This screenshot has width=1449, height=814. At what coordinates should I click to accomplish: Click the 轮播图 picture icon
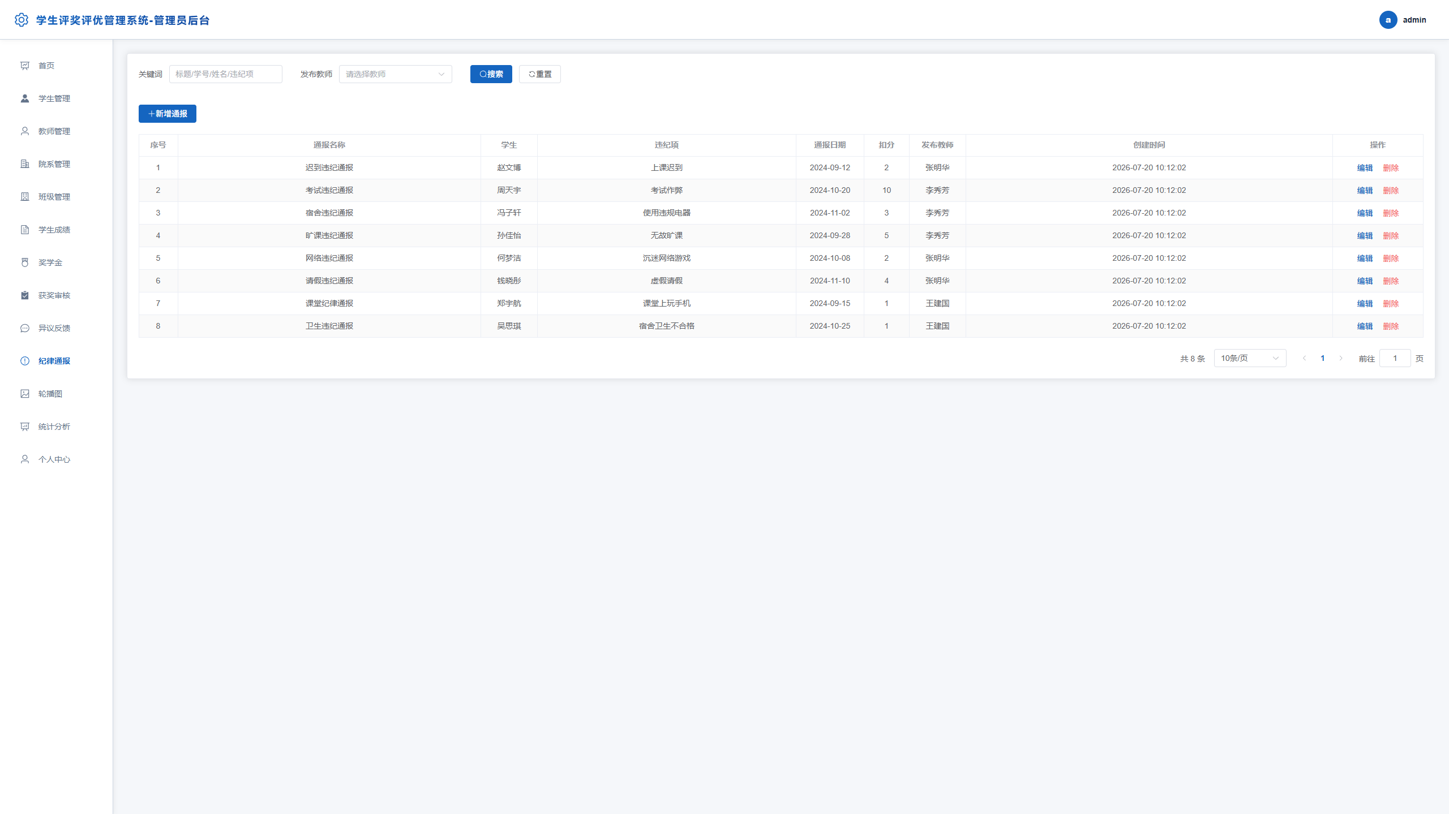pyautogui.click(x=25, y=394)
